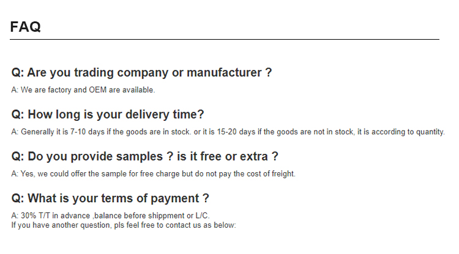Image resolution: width=459 pixels, height=254 pixels.
Task: Select the provide samples question
Action: (145, 156)
